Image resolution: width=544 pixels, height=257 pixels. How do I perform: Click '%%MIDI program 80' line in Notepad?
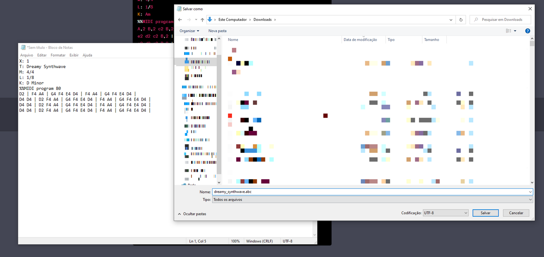[40, 88]
